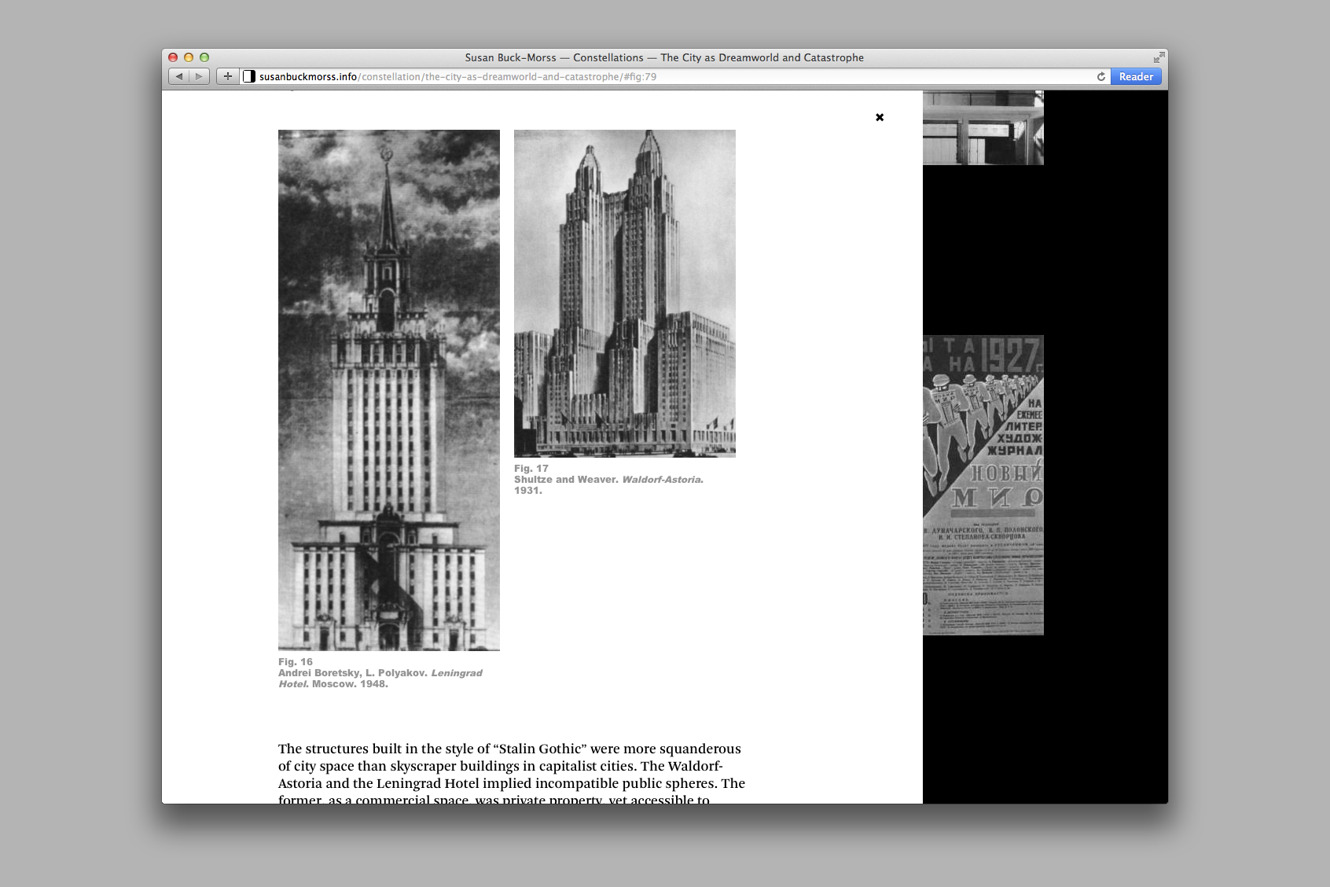This screenshot has height=887, width=1330.
Task: Click the Fig. 17 Shultze and Weaver caption
Action: [608, 479]
